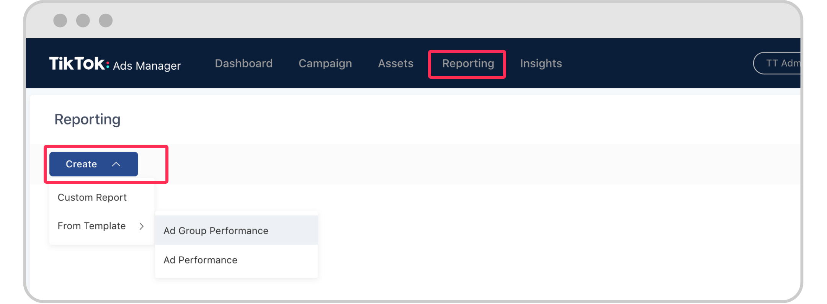Viewport: 827px width, 304px height.
Task: Switch to the Assets tab
Action: [396, 64]
